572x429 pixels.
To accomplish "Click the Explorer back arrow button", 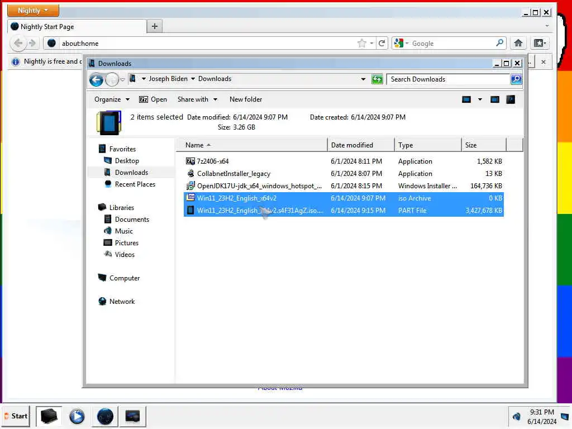I will pos(96,79).
